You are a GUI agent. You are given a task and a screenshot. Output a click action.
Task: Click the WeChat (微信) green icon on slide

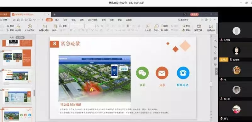[142, 73]
